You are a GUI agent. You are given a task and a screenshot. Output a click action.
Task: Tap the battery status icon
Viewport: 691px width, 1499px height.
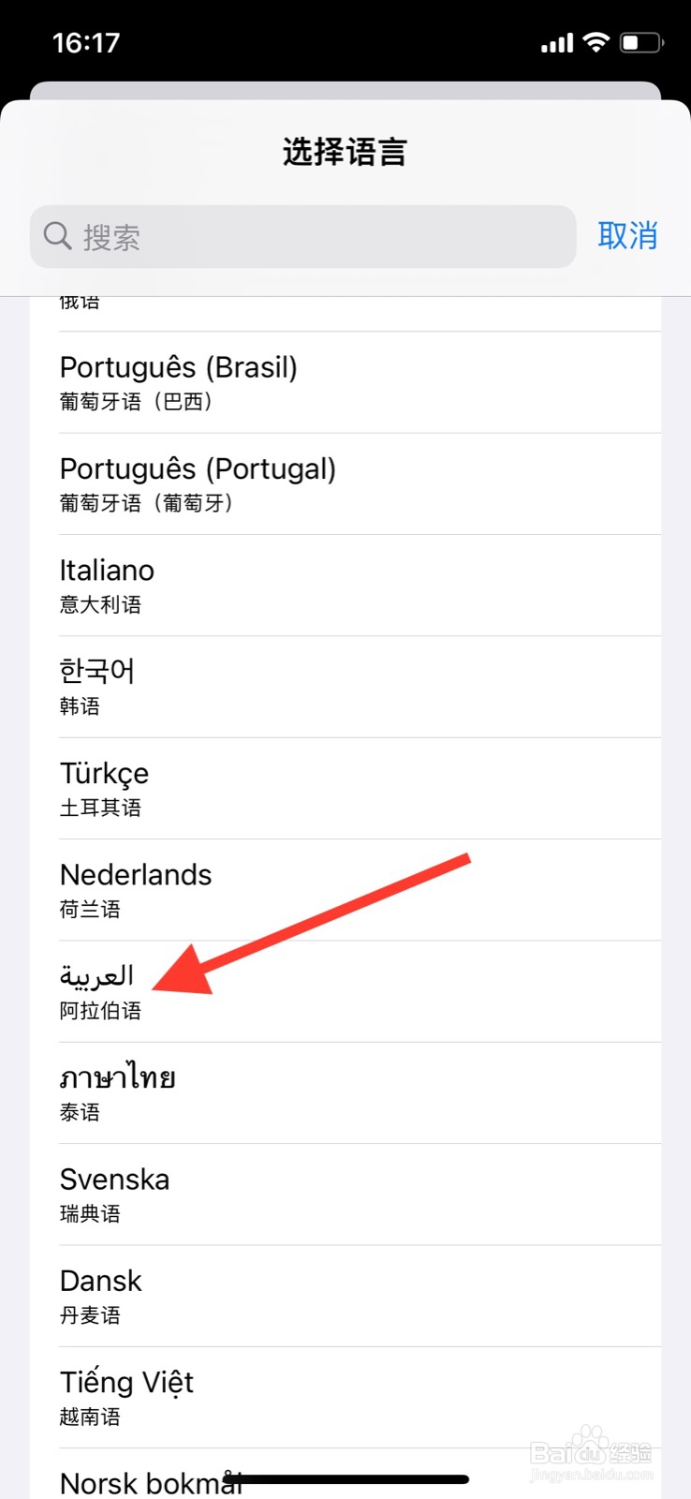641,42
